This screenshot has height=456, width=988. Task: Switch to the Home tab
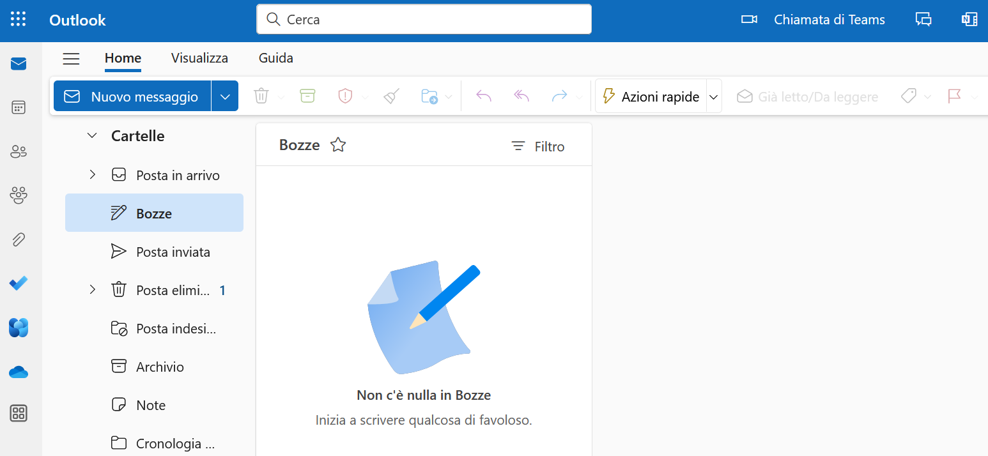coord(123,58)
